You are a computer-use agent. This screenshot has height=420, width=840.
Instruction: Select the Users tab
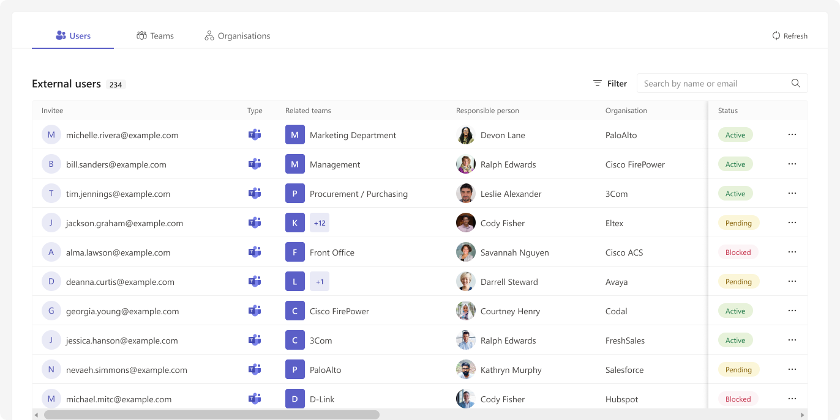73,36
